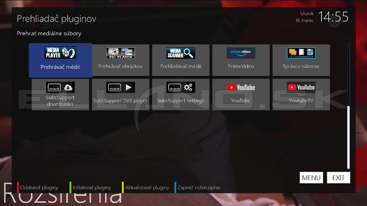
Task: Select the 'SubsSupport DVB player' label
Action: 120,100
